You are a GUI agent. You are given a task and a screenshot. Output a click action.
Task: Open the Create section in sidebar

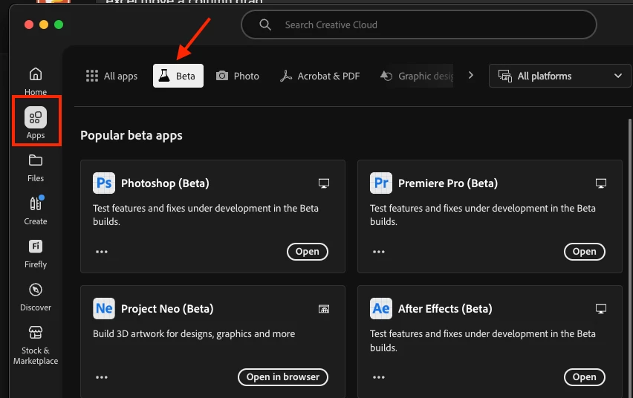[x=36, y=210]
